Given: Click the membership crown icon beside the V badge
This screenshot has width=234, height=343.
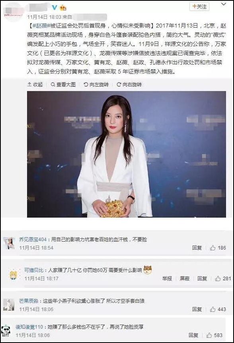Looking at the screenshot, I should click(x=63, y=8).
